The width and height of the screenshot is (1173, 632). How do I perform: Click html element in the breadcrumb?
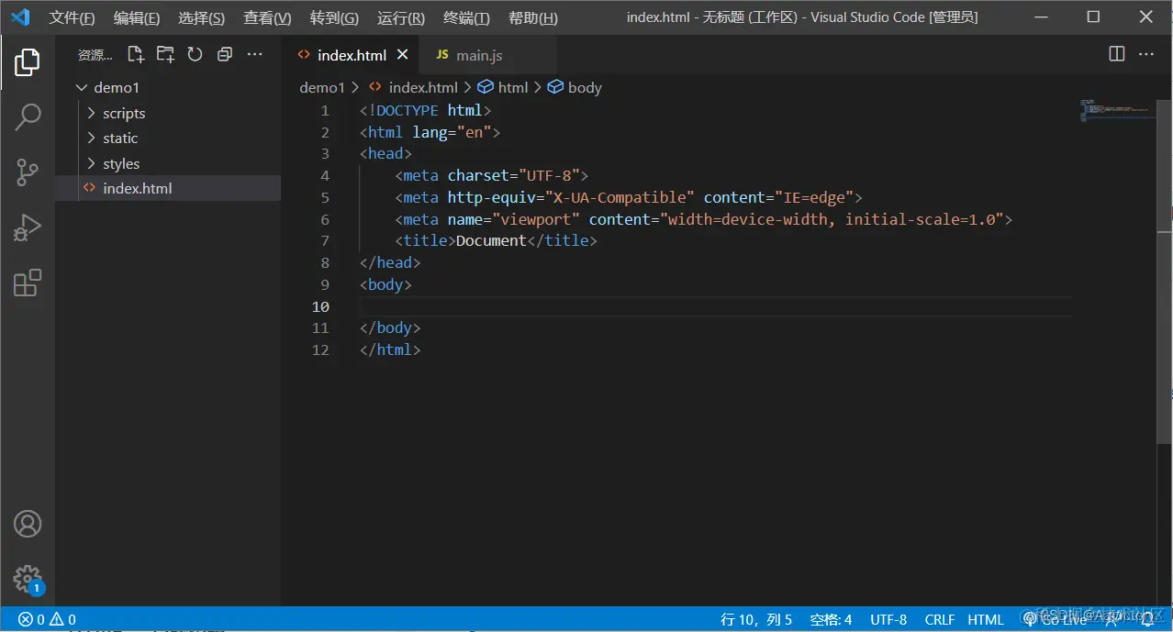tap(503, 87)
